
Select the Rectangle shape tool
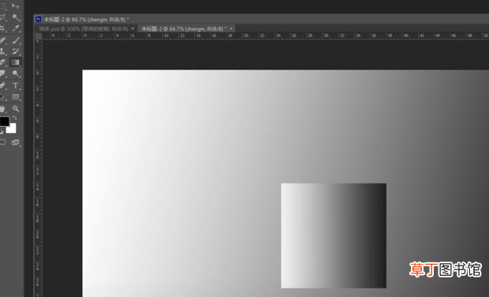[16, 97]
